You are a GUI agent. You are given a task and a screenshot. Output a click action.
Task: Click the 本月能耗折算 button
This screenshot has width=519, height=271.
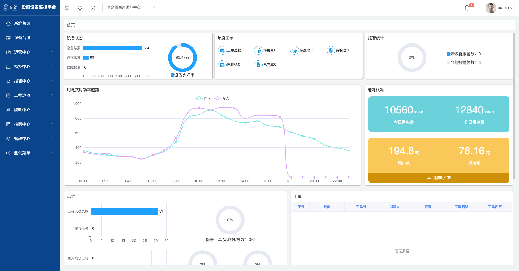click(x=439, y=178)
